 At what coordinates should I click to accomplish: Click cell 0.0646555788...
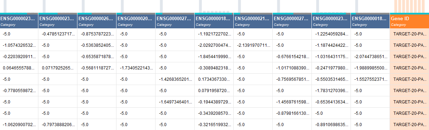pos(19,68)
